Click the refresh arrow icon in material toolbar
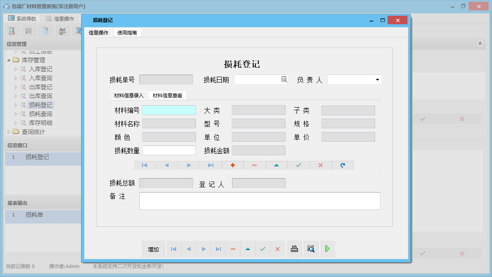Screen dimensions: 492x277 point(342,165)
